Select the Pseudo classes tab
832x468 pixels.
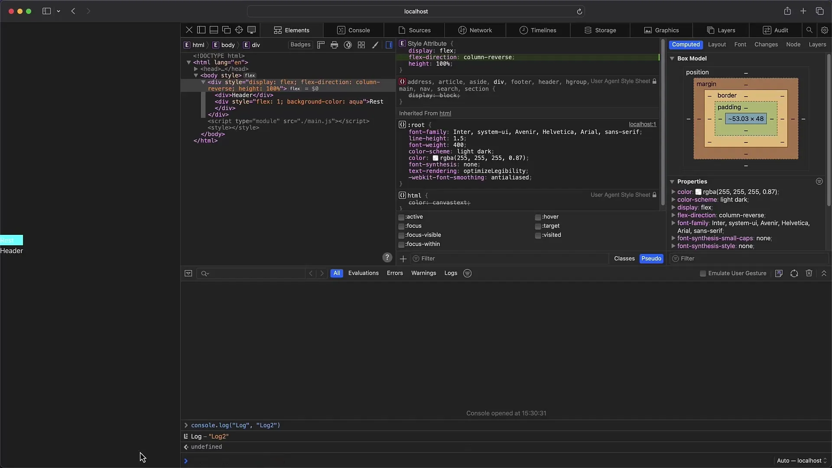pos(651,258)
